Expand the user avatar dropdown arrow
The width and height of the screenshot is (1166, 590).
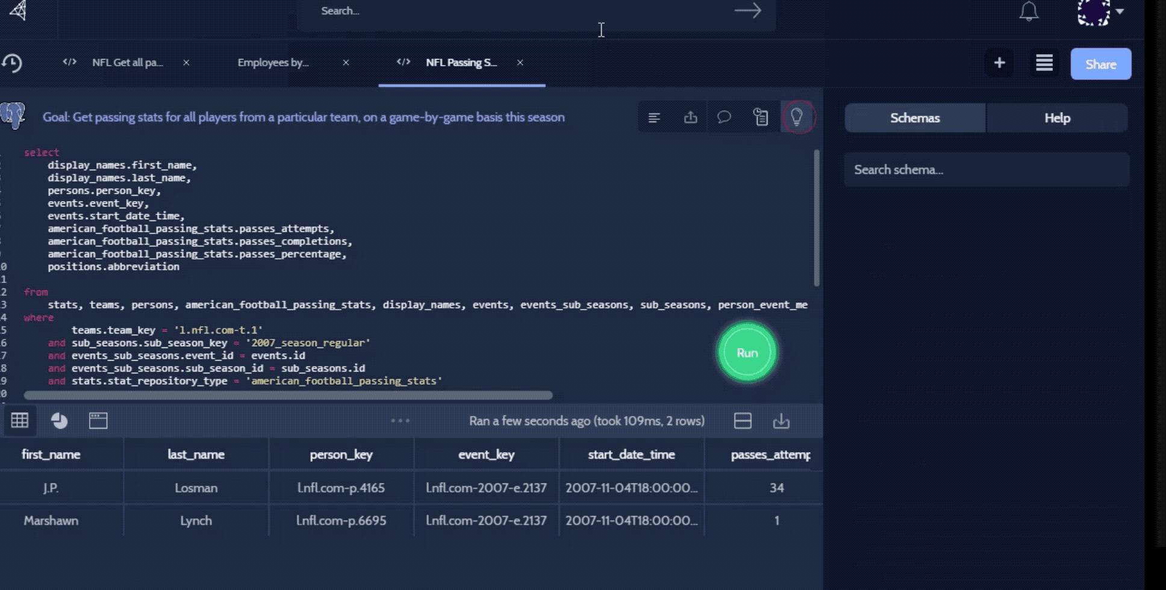coord(1120,11)
